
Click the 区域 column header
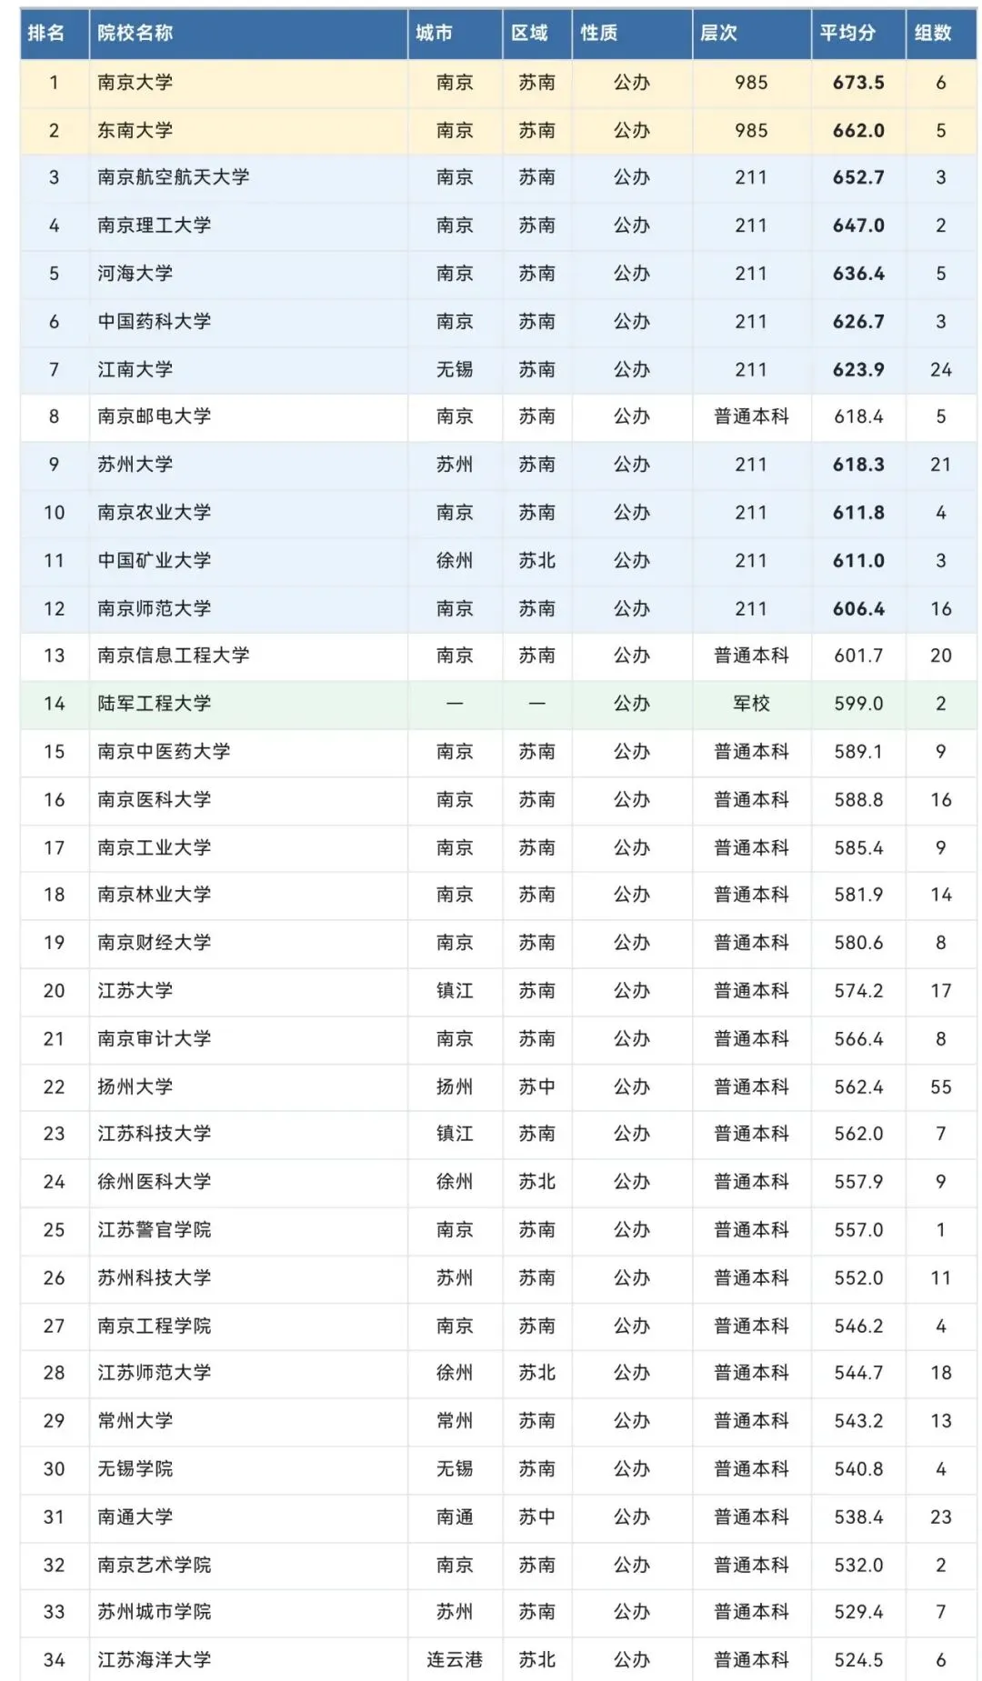coord(537,34)
